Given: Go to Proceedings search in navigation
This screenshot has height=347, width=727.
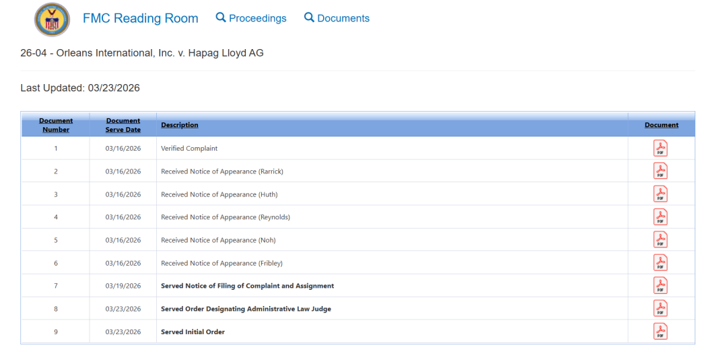Looking at the screenshot, I should 251,18.
